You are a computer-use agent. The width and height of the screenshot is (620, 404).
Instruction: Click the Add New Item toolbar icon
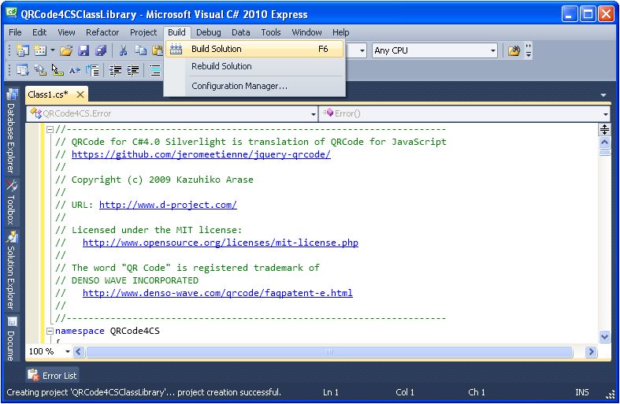tap(40, 50)
